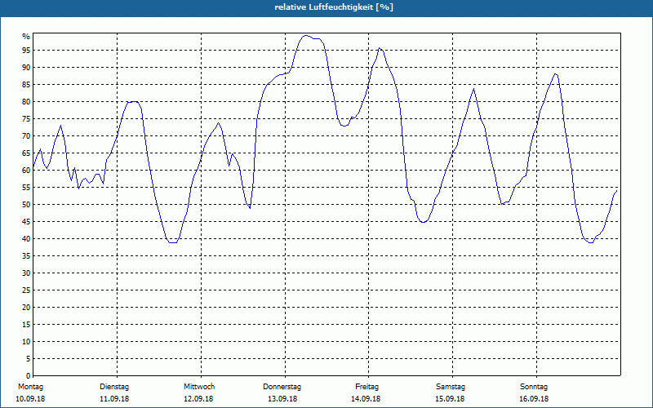Click the 40 y-axis value
Screen dimensions: 653x408
(26, 238)
